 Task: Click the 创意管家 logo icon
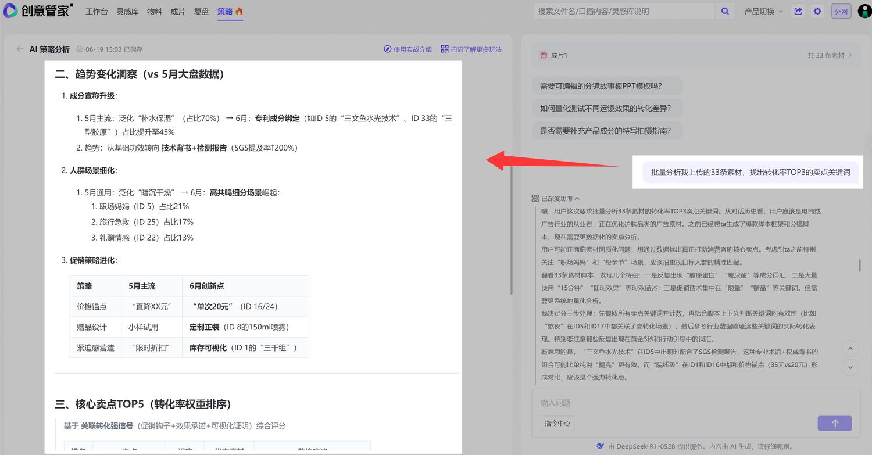[10, 11]
